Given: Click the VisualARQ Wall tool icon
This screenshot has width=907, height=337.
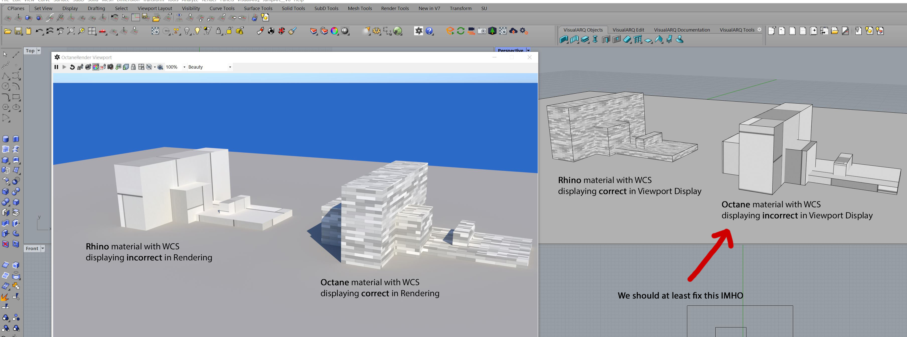Looking at the screenshot, I should 563,40.
